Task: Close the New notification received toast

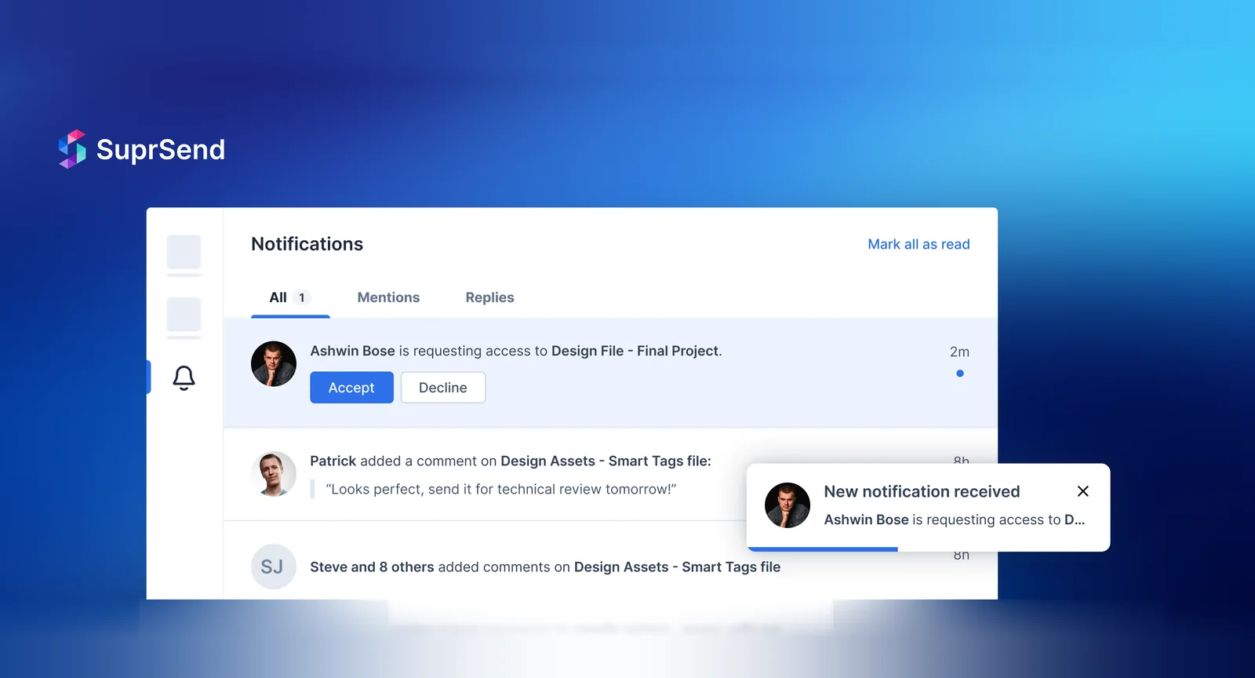Action: (x=1083, y=491)
